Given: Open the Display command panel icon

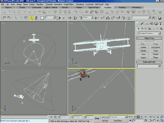Looking at the screenshot, I should tap(156, 24).
